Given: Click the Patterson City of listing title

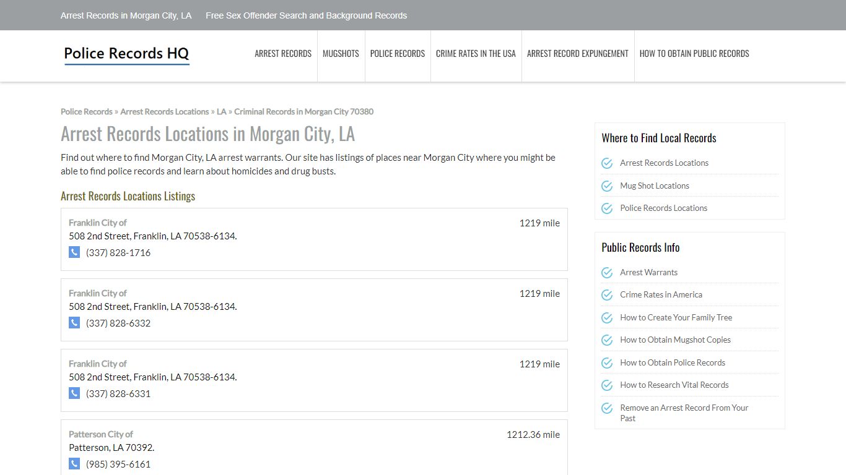Looking at the screenshot, I should click(x=101, y=435).
